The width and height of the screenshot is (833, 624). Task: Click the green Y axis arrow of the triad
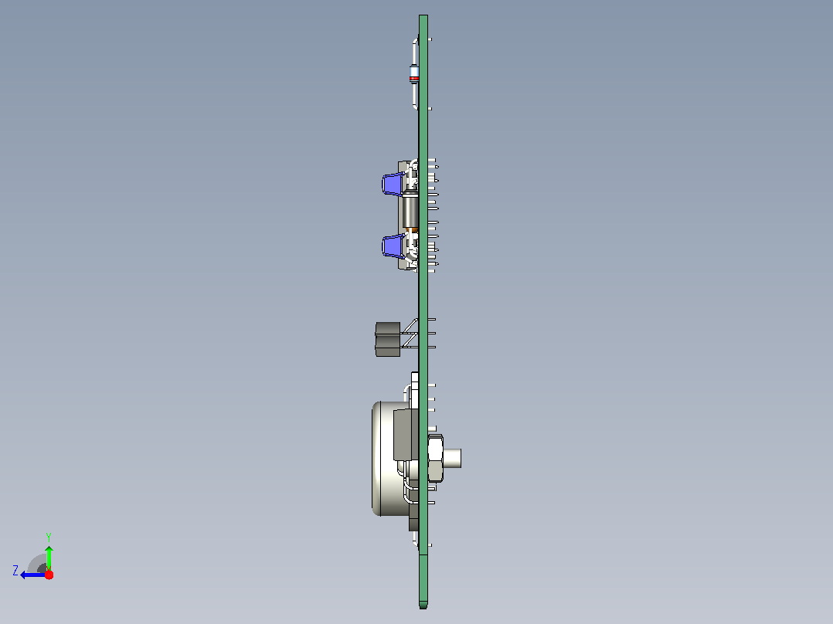(49, 558)
